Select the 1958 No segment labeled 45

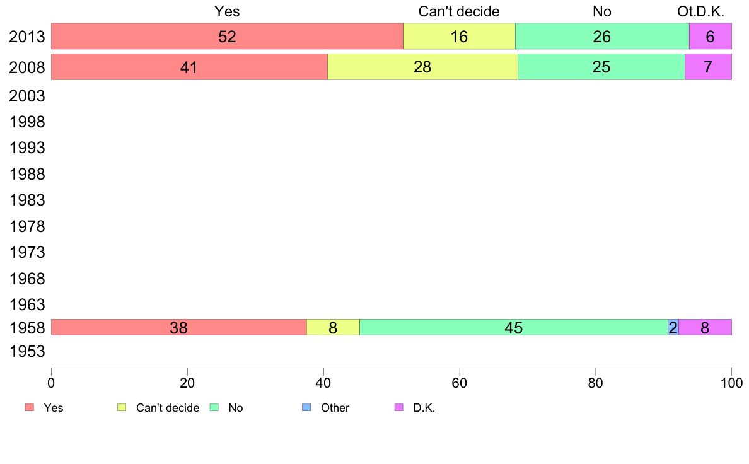click(513, 327)
